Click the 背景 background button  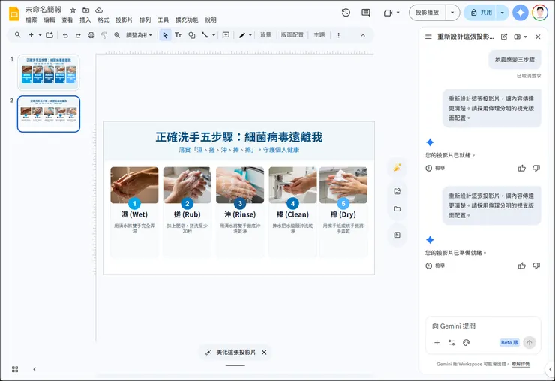click(x=265, y=35)
